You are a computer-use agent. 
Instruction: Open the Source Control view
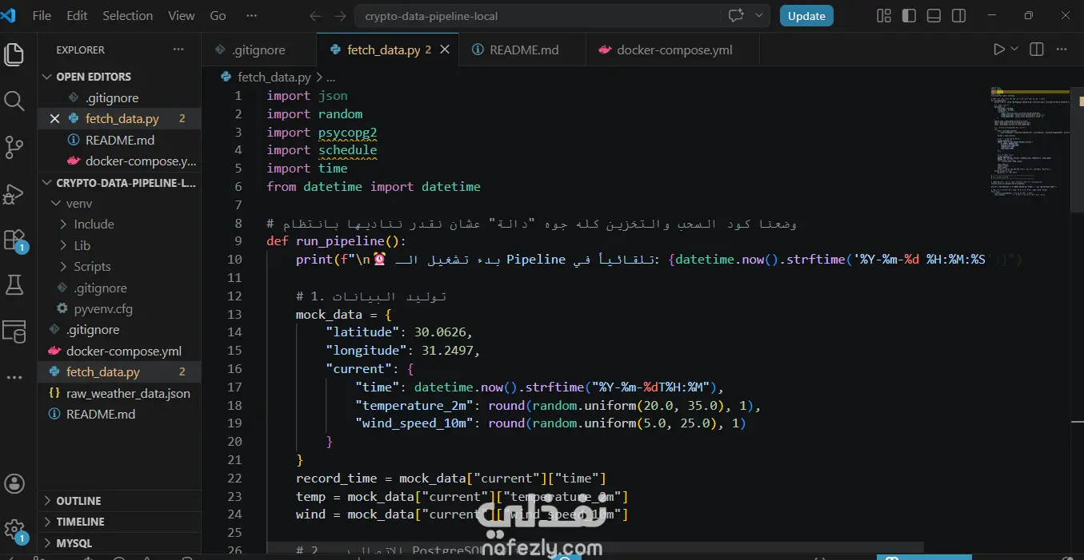[14, 147]
